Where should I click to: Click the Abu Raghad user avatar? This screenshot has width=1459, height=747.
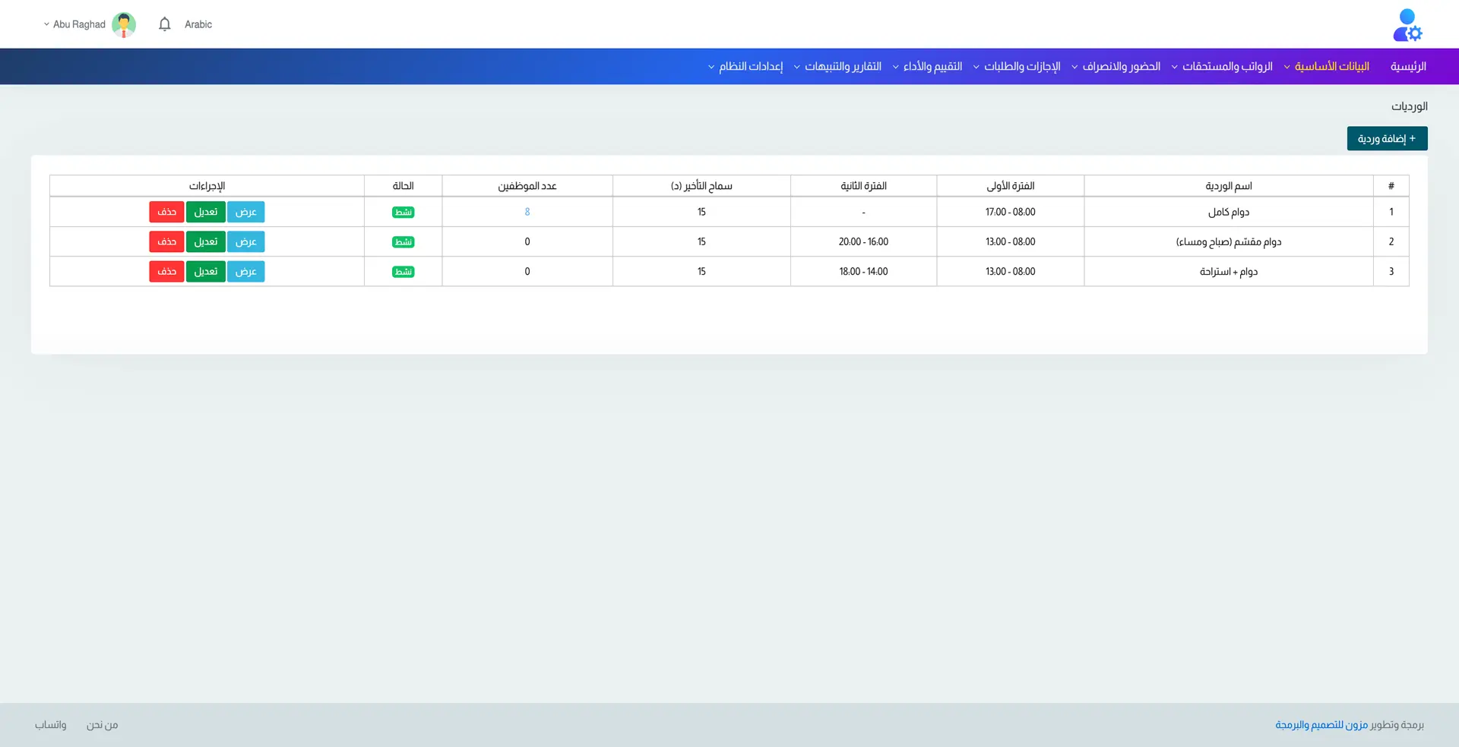(x=124, y=24)
